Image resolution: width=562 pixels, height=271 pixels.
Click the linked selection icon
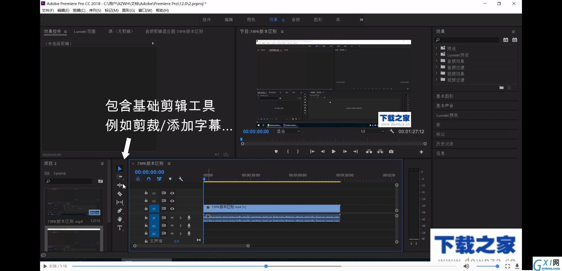159,179
